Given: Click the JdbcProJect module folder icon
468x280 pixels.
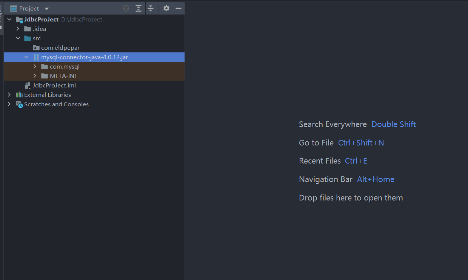Looking at the screenshot, I should coord(19,20).
